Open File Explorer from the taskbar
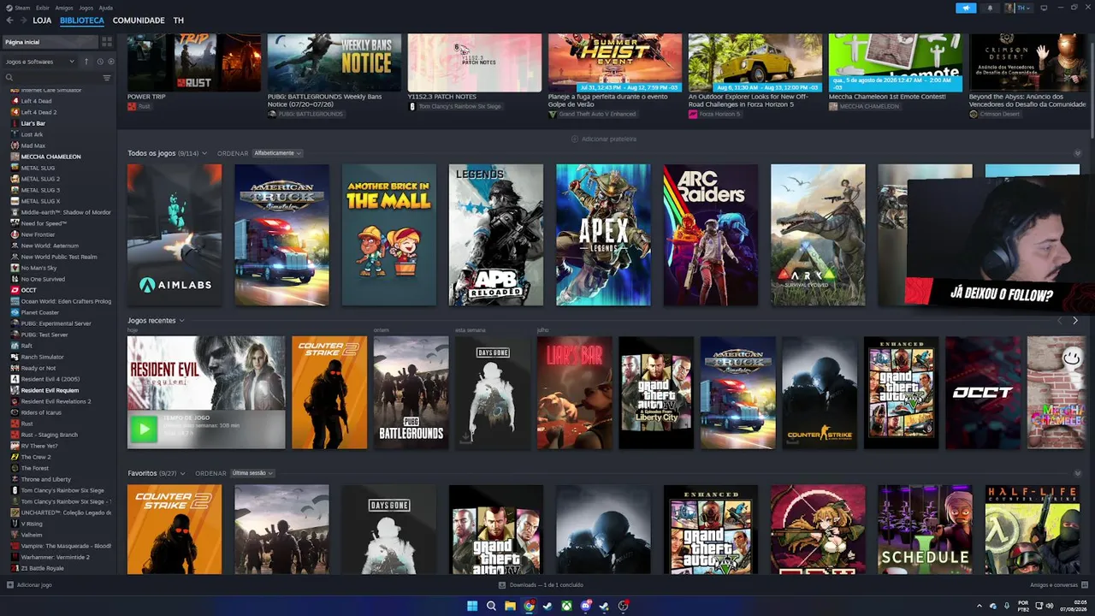The width and height of the screenshot is (1095, 616). (510, 606)
